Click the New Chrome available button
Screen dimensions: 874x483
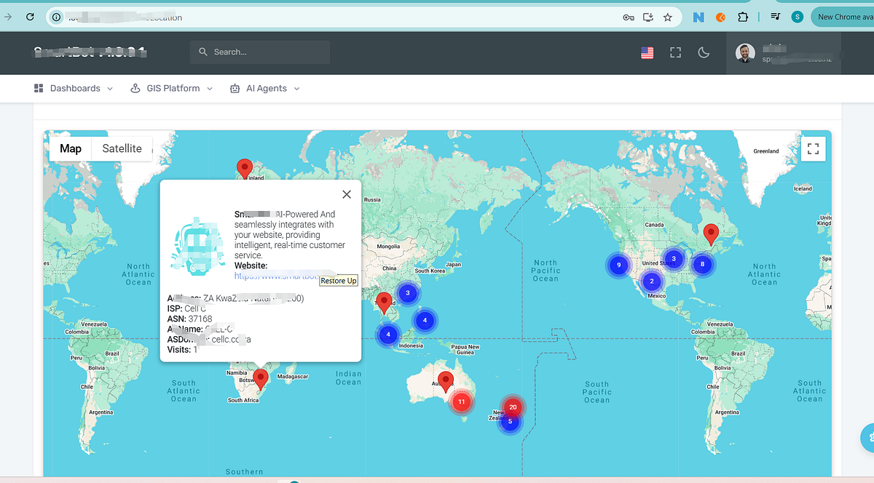(845, 16)
